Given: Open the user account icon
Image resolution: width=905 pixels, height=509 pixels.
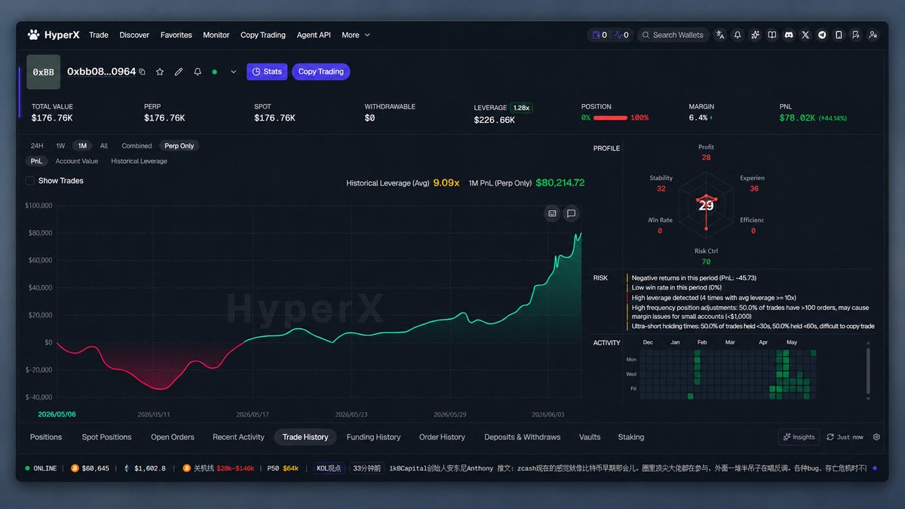Looking at the screenshot, I should [873, 35].
